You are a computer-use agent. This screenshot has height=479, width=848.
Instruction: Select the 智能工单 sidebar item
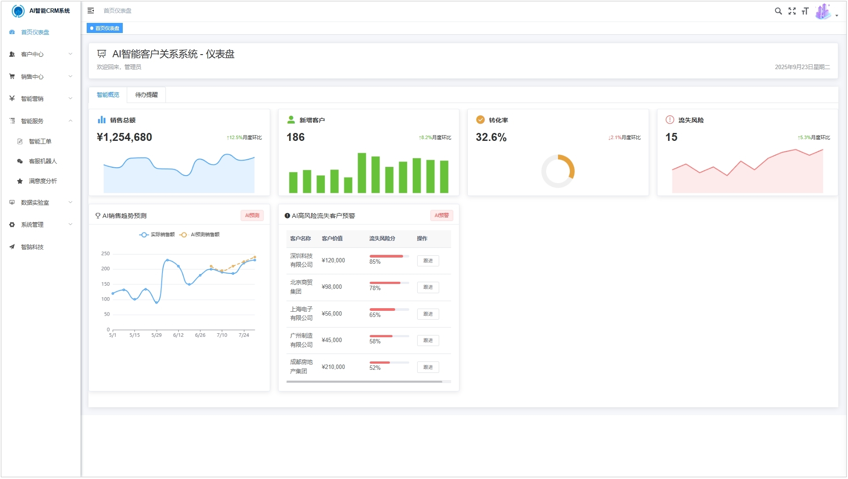[x=40, y=141]
